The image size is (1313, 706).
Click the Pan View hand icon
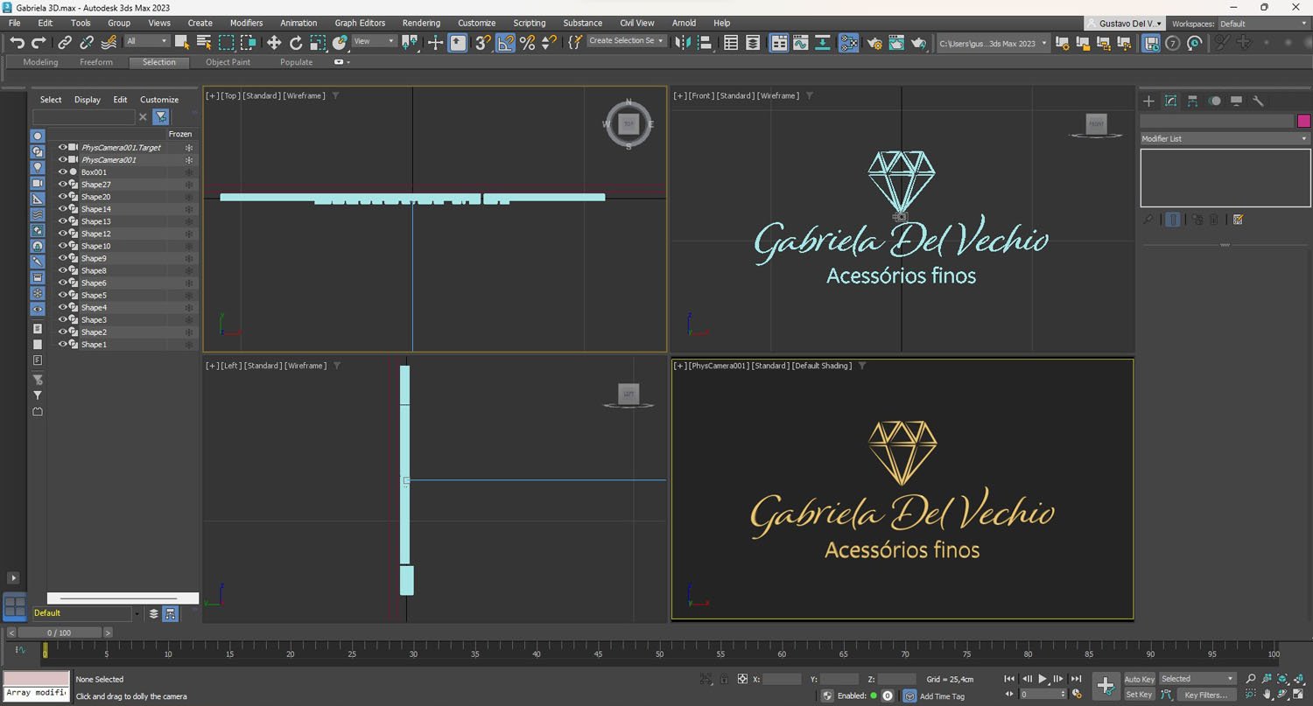(1267, 695)
